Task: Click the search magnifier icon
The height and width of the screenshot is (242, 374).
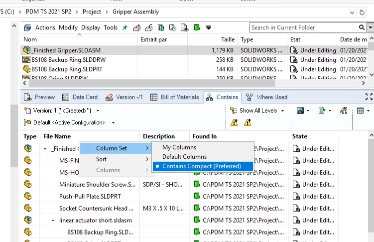Action: coord(362,28)
